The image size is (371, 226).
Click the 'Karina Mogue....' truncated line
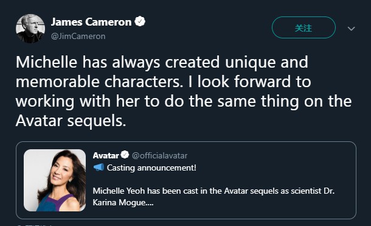coord(123,203)
